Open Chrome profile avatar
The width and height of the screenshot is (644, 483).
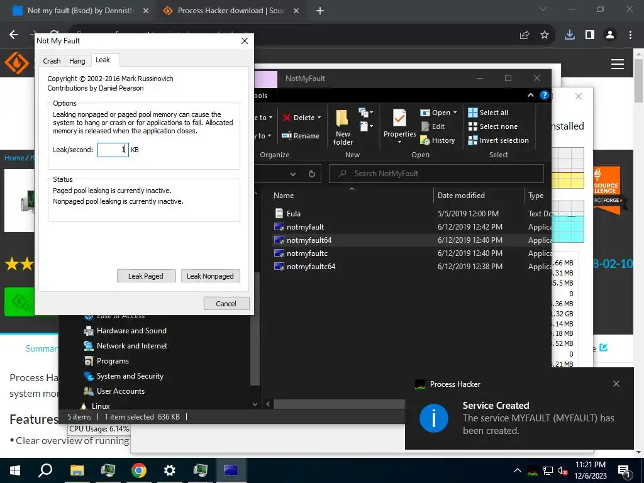coord(610,35)
